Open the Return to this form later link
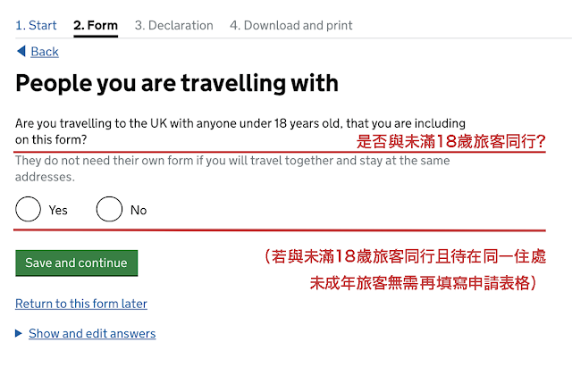The height and width of the screenshot is (367, 572). pos(81,304)
